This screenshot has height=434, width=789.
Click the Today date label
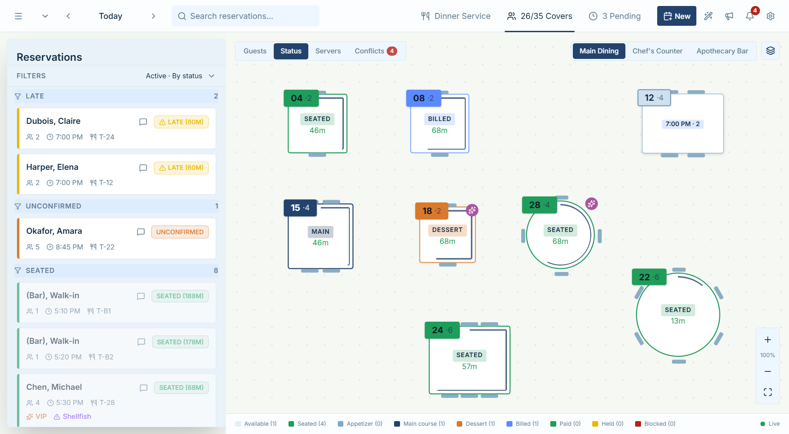tap(111, 16)
